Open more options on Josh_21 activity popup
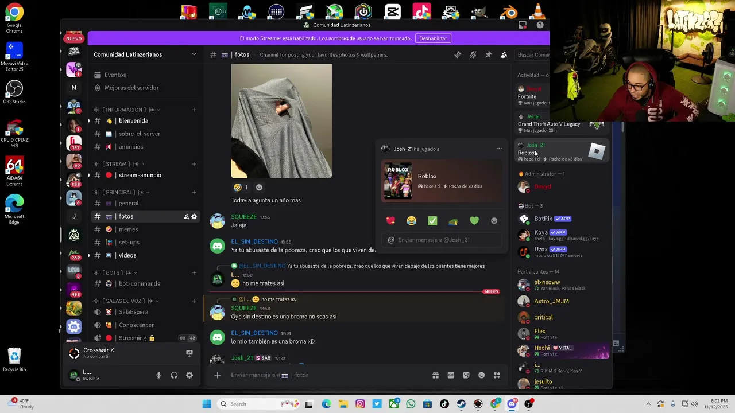Viewport: 735px width, 413px height. pyautogui.click(x=499, y=149)
